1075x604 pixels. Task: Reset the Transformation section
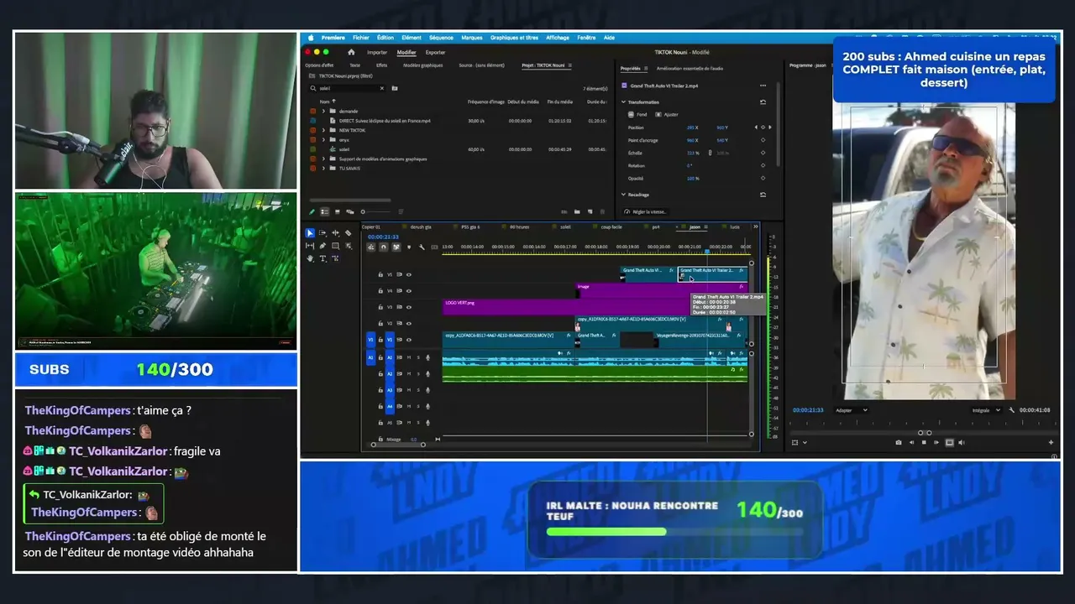[763, 102]
